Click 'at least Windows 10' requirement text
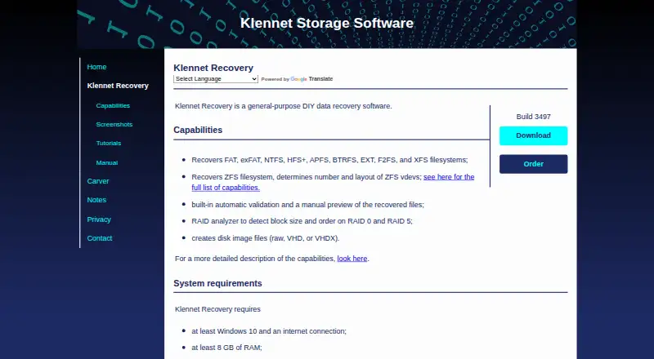 point(269,331)
